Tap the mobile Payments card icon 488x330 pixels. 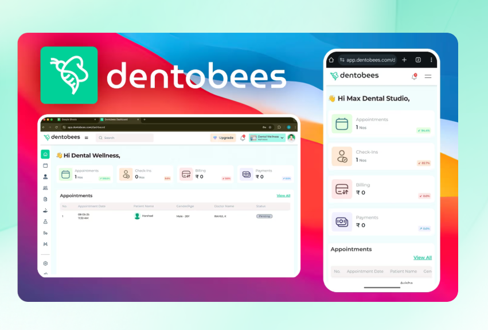pyautogui.click(x=342, y=222)
